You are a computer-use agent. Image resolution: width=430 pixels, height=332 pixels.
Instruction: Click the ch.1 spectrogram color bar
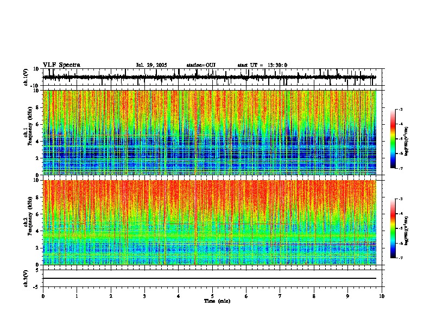point(393,139)
